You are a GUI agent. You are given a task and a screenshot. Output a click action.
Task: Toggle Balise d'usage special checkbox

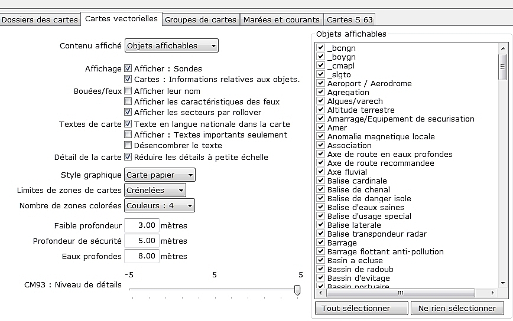tap(320, 216)
